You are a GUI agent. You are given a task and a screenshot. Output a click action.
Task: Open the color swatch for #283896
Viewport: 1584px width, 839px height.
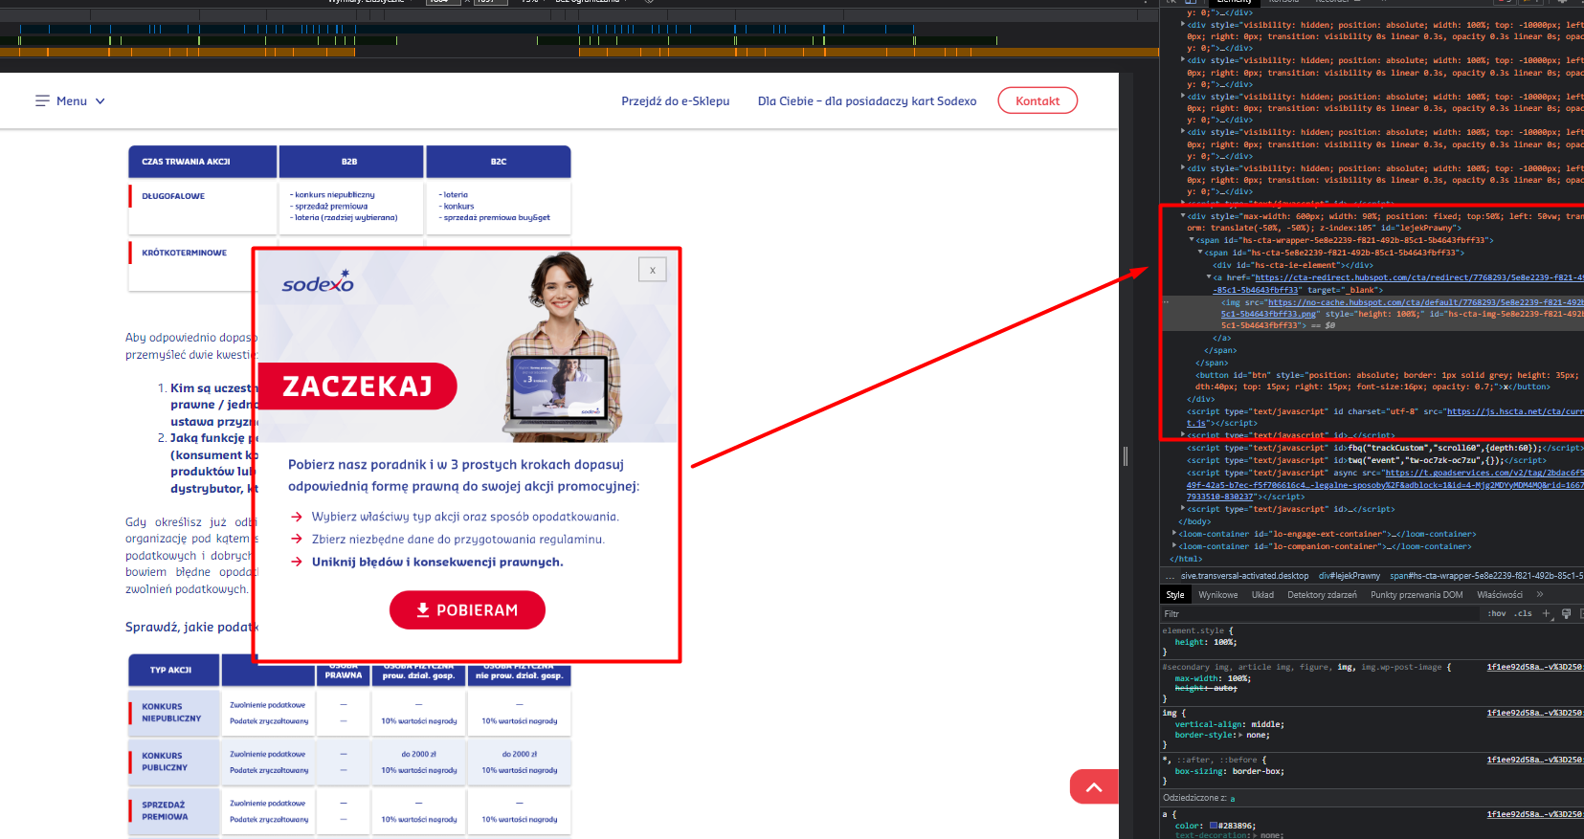pyautogui.click(x=1214, y=826)
